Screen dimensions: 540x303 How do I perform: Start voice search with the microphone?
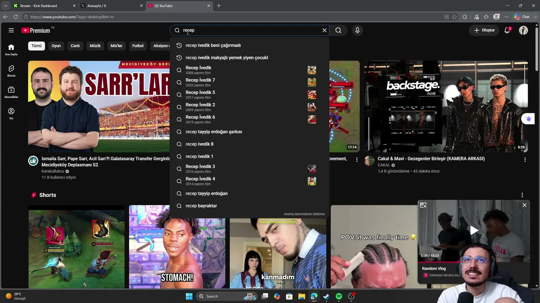[357, 30]
